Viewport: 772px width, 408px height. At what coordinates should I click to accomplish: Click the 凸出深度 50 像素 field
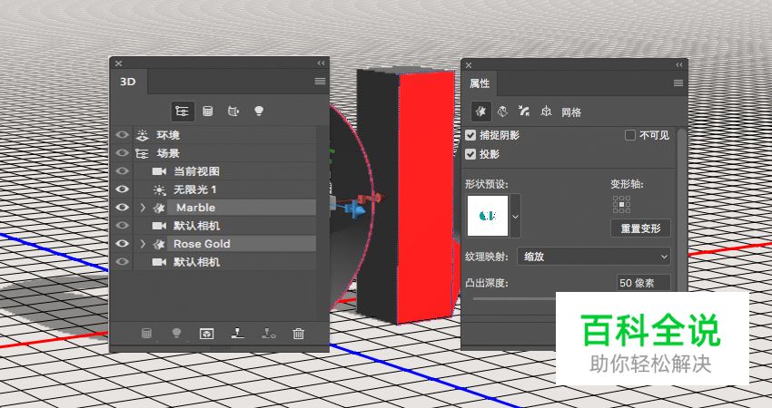[x=644, y=283]
